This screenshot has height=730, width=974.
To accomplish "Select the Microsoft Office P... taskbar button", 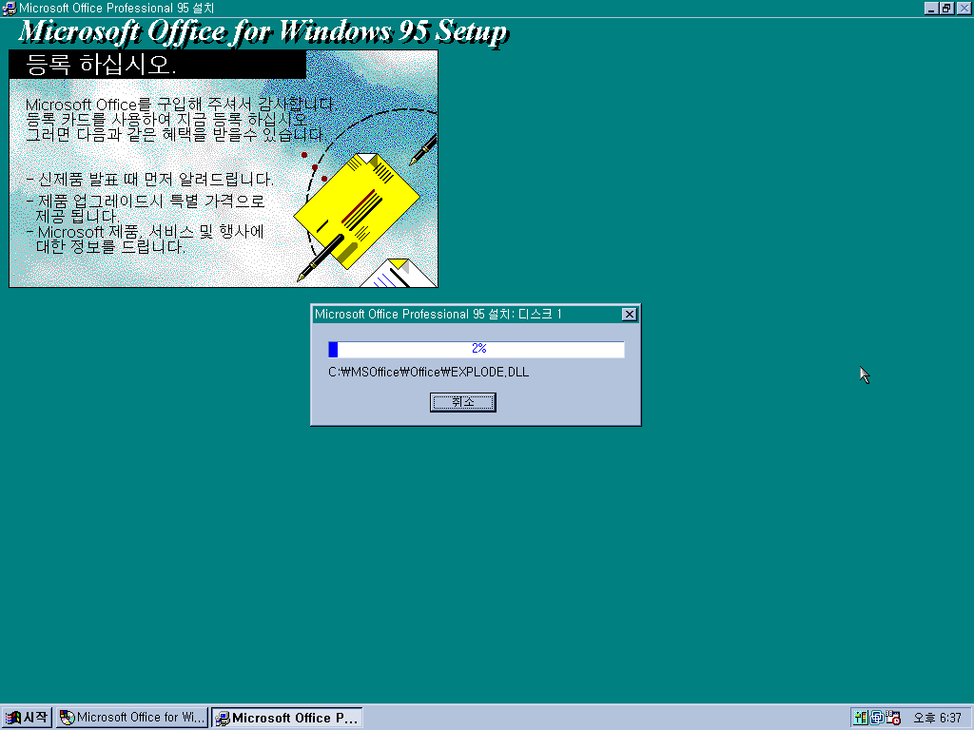I will pyautogui.click(x=286, y=718).
